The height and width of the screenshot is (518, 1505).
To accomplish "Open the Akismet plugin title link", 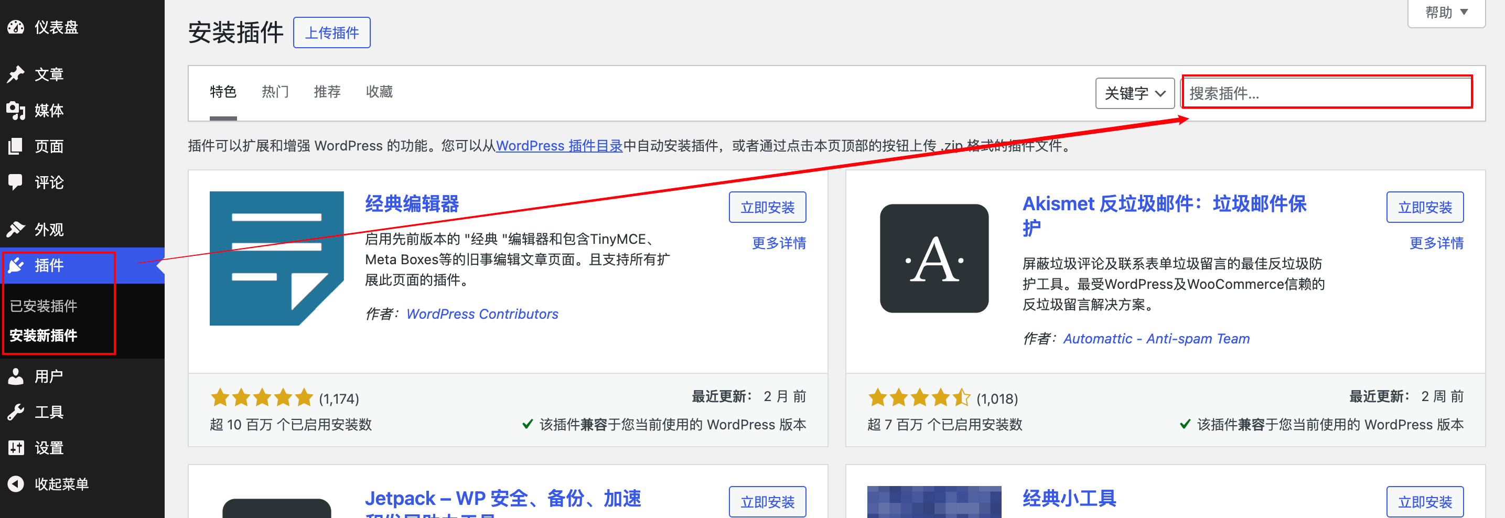I will (1164, 215).
